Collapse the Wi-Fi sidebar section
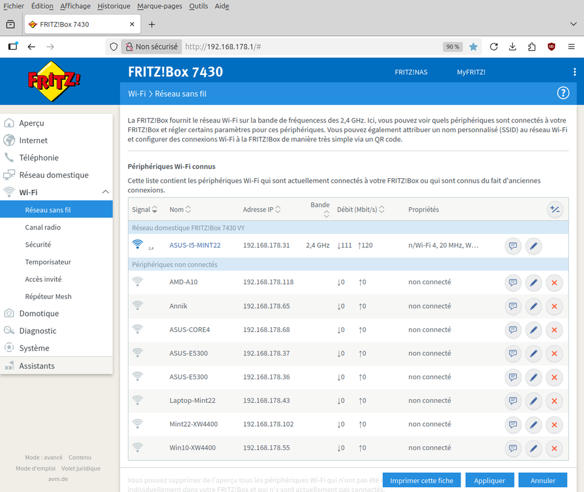The width and height of the screenshot is (584, 492). pyautogui.click(x=105, y=192)
